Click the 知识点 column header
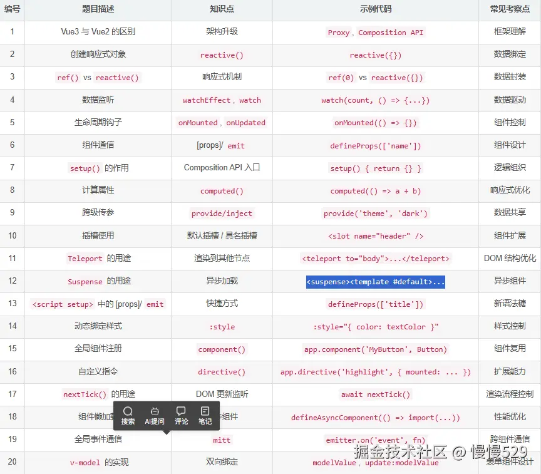Screen dimensions: 541x474 [x=221, y=10]
